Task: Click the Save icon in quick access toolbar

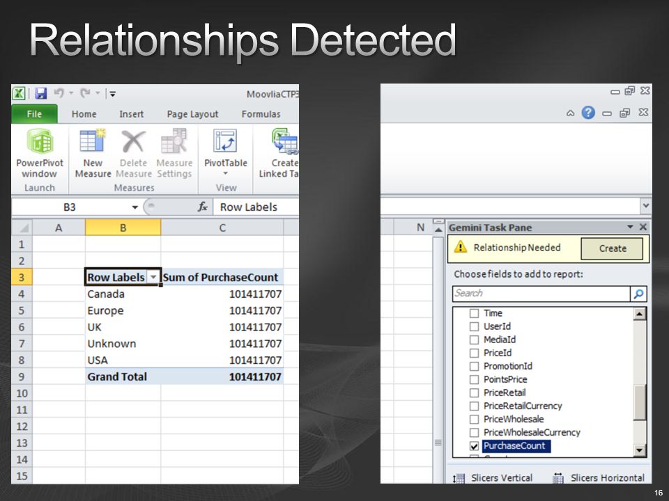Action: pos(41,93)
